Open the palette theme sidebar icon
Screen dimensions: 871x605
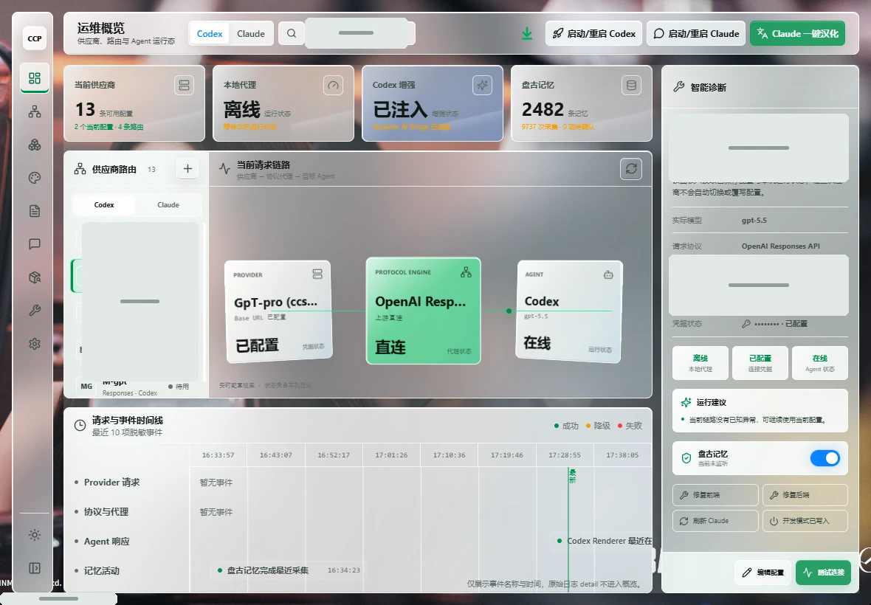point(35,178)
